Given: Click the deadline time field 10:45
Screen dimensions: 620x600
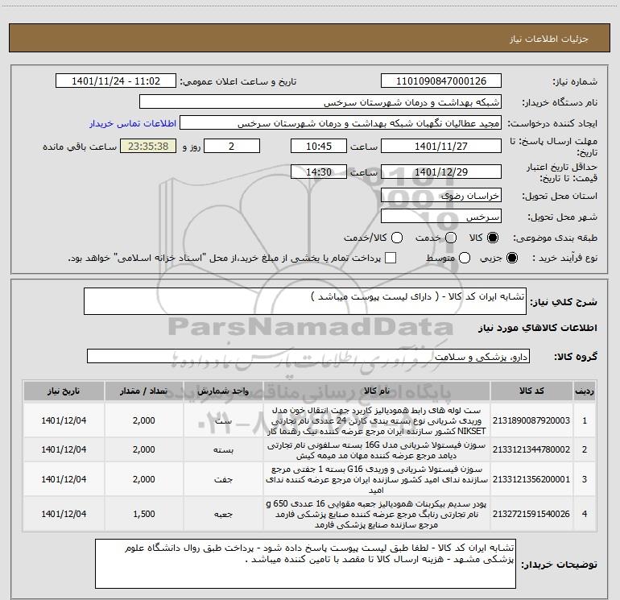Looking at the screenshot, I should [319, 146].
